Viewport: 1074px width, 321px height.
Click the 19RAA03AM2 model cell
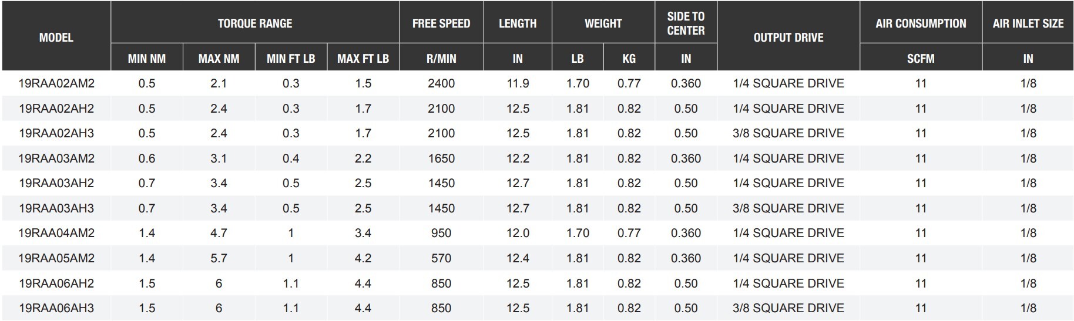coord(56,158)
